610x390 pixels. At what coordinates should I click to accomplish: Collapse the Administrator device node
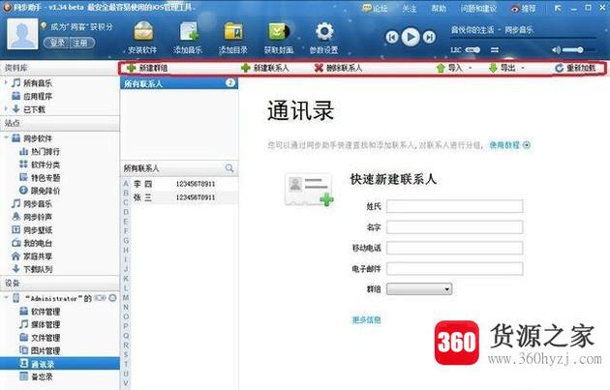coord(6,298)
